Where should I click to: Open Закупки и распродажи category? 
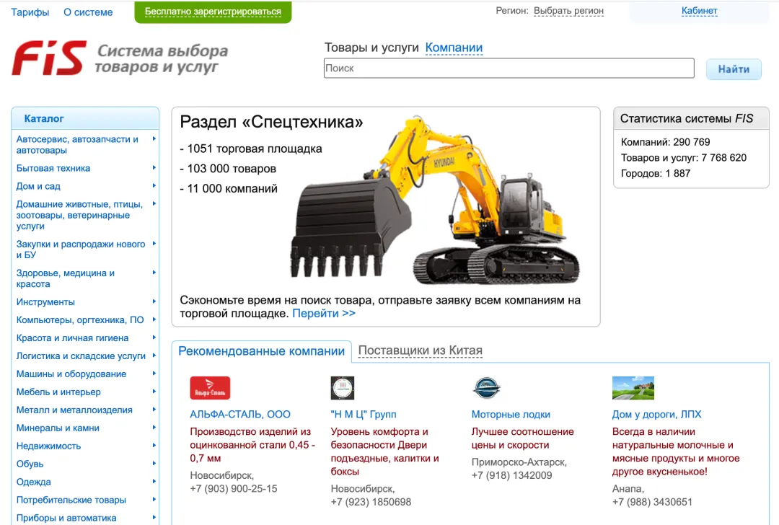(81, 250)
